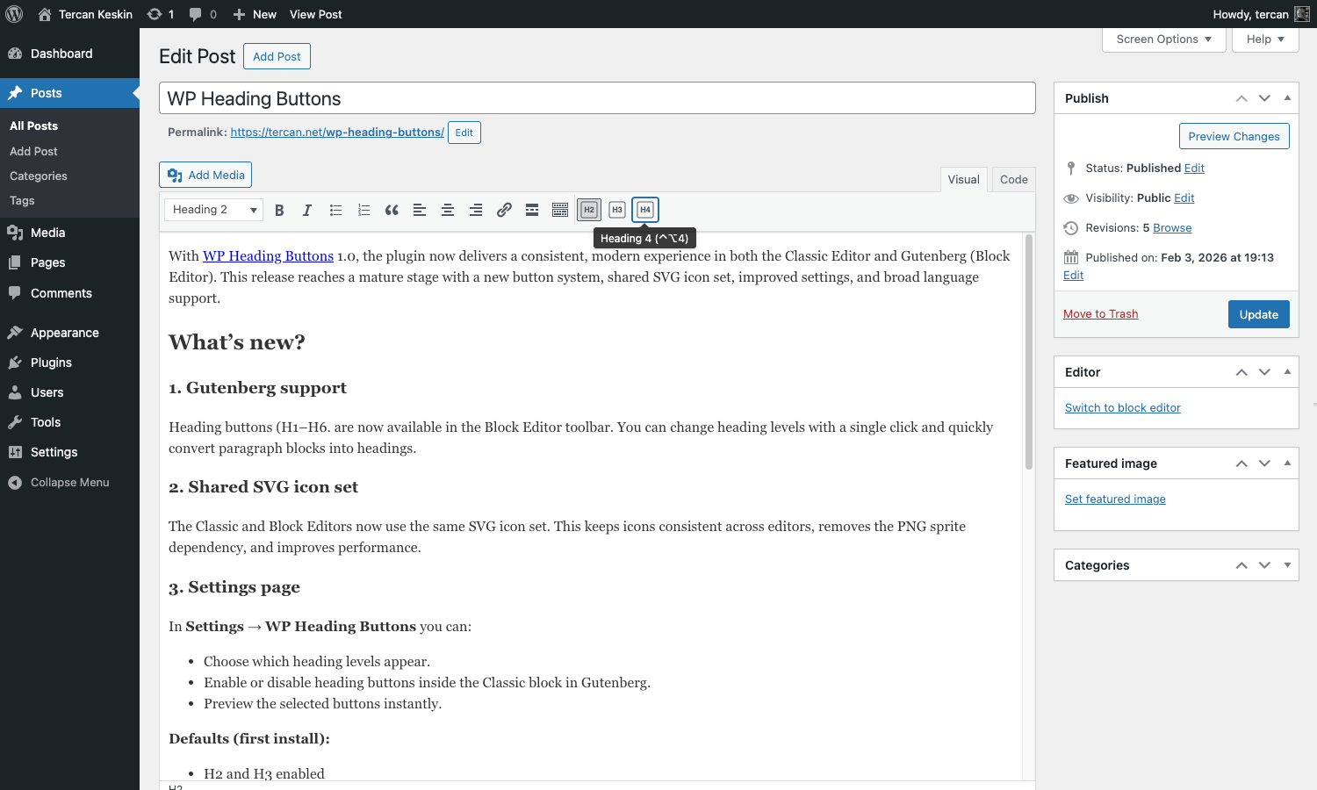The height and width of the screenshot is (790, 1317).
Task: Open the Heading 2 format dropdown
Action: [213, 210]
